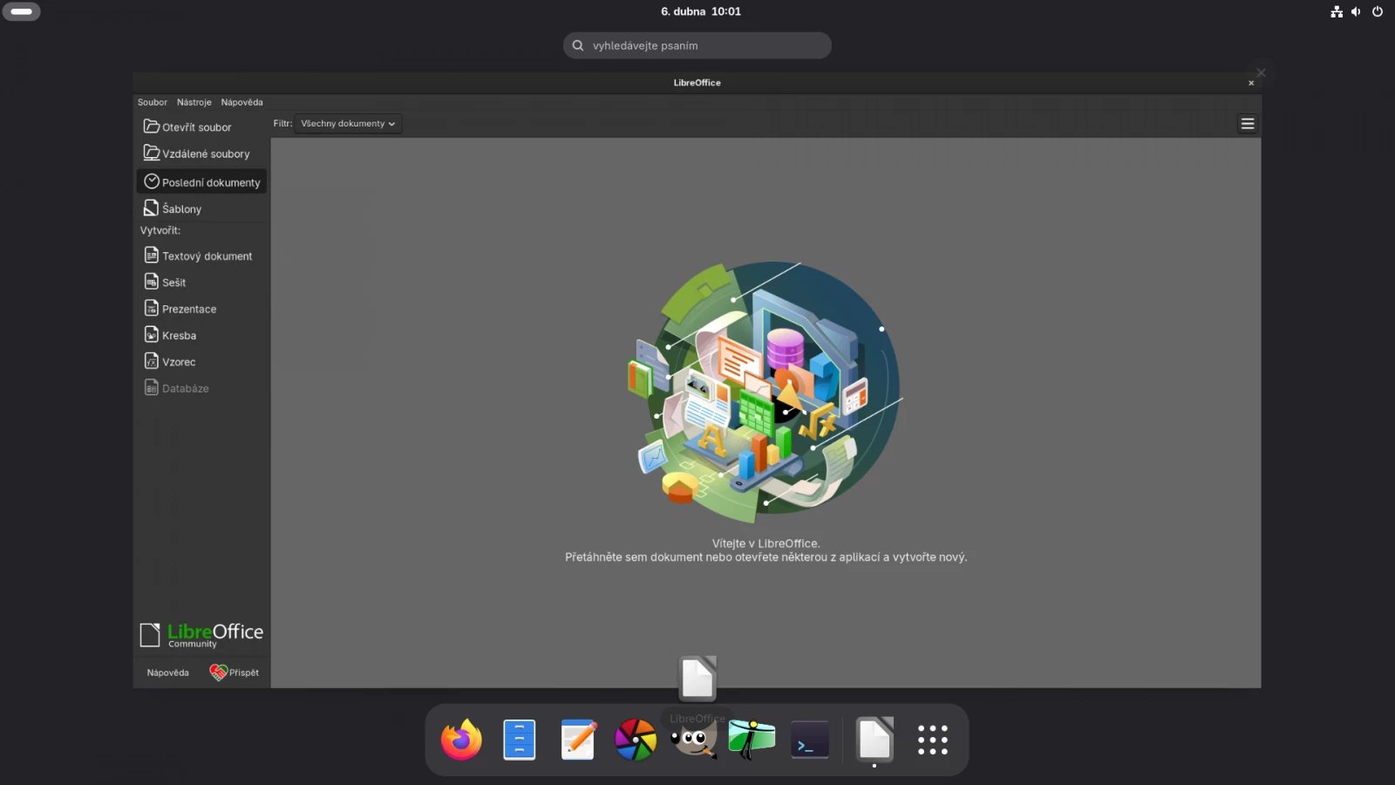Click the clock 6. dubna 10:01

pyautogui.click(x=701, y=11)
